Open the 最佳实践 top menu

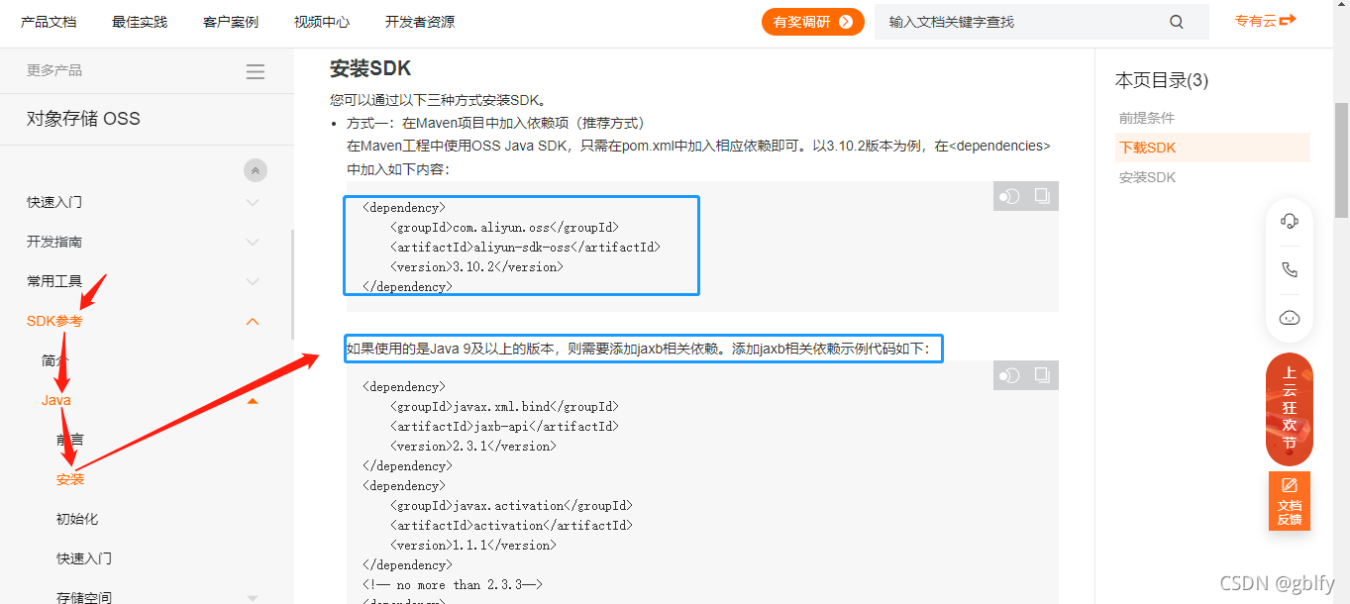tap(140, 22)
